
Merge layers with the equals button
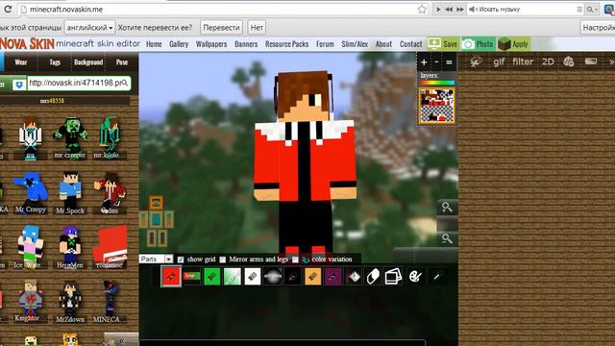(449, 62)
